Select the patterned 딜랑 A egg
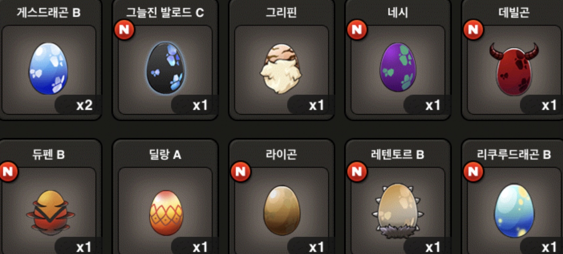 (x=166, y=213)
